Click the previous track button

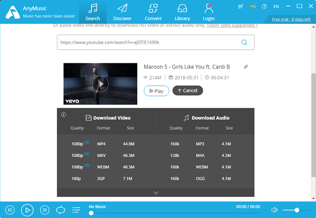10,210
